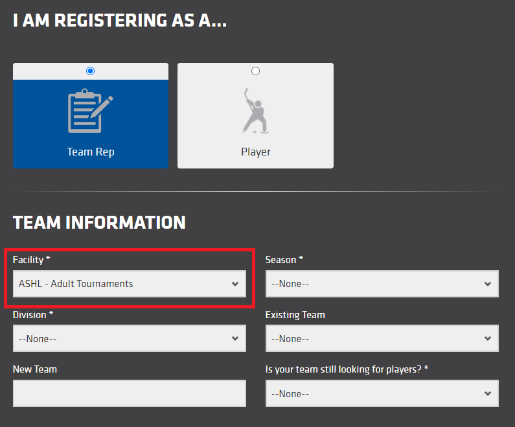Click the Team Information heading

pos(99,223)
